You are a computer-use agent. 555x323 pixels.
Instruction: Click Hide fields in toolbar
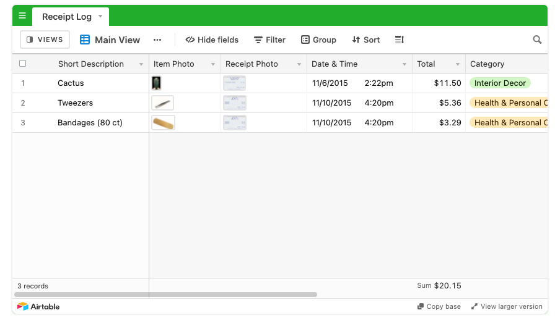[x=212, y=40]
